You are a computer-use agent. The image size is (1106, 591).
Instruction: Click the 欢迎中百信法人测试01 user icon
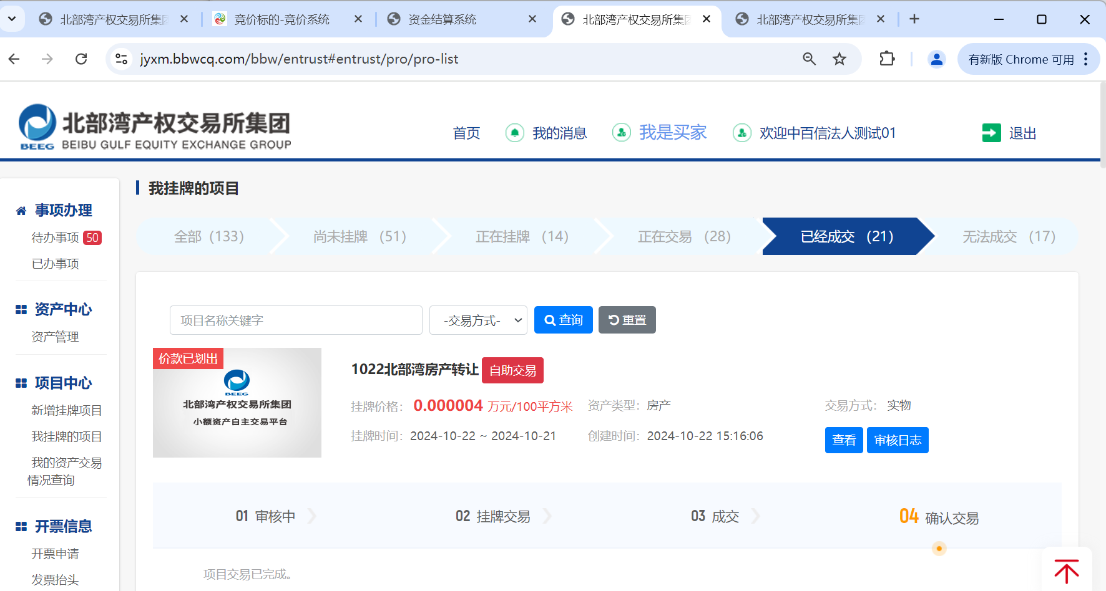pyautogui.click(x=741, y=133)
